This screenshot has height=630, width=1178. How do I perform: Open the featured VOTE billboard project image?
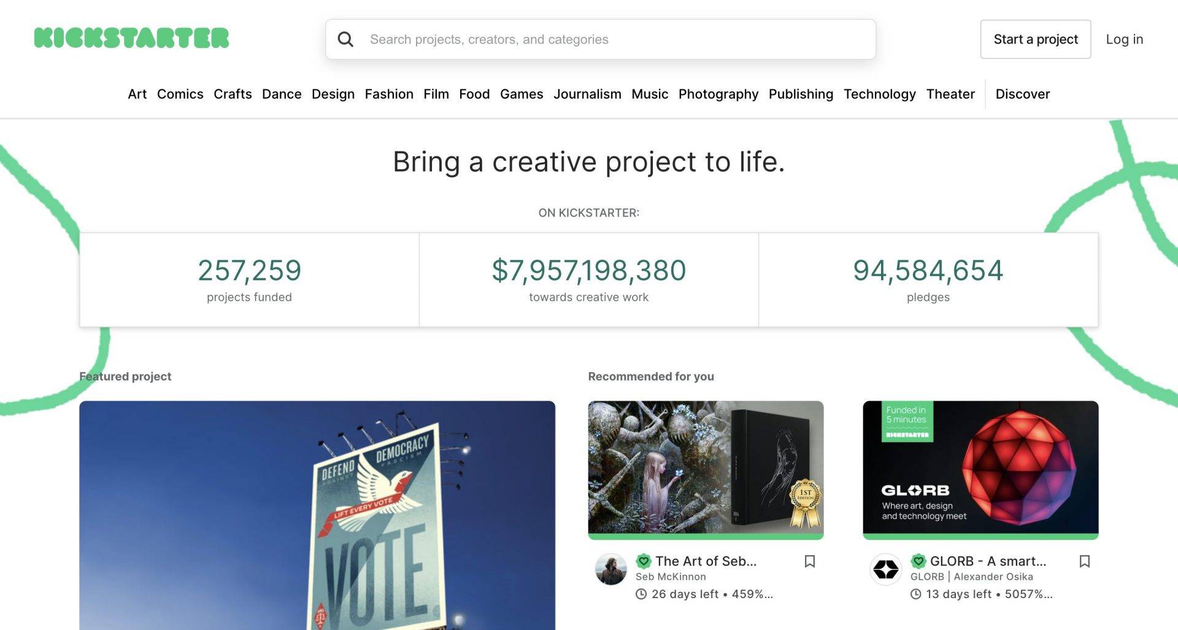click(x=317, y=515)
